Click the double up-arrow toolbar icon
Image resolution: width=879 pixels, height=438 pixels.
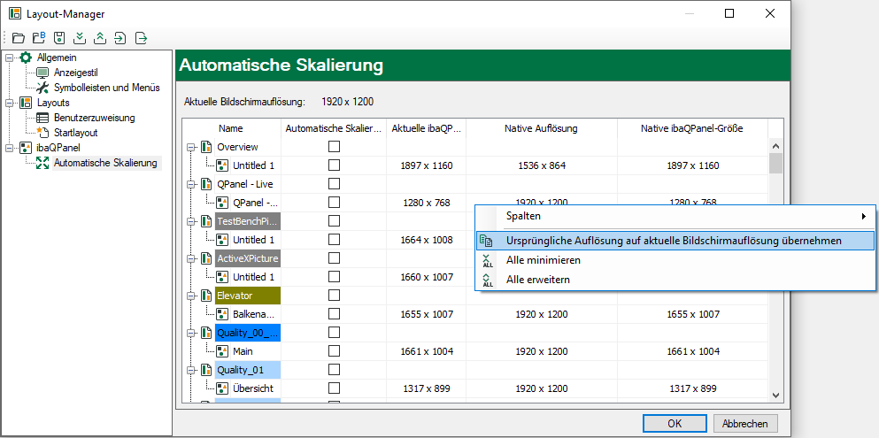coord(100,37)
